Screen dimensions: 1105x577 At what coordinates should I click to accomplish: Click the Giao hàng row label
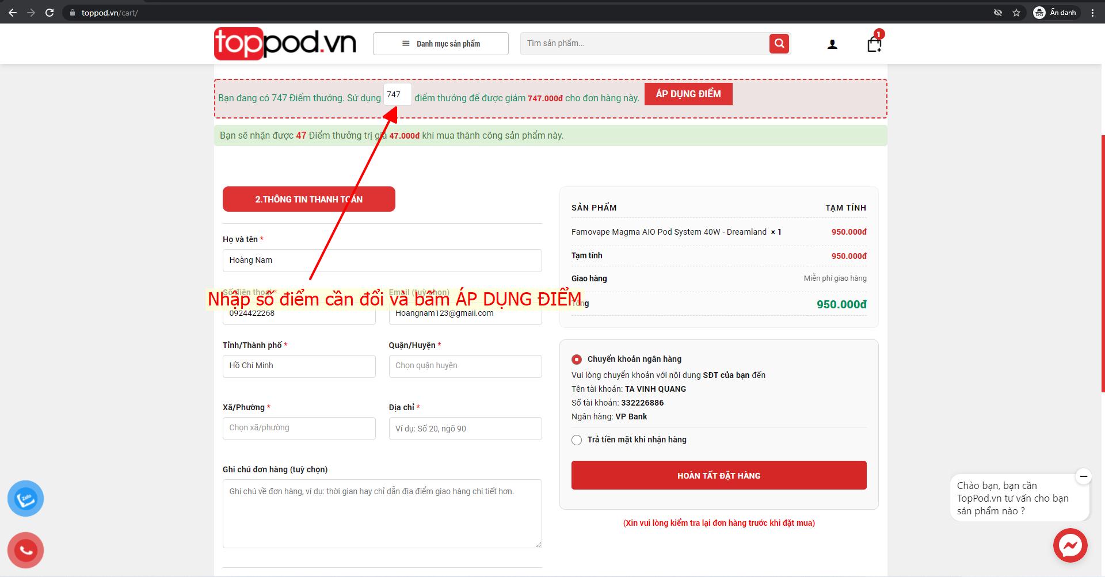point(589,278)
